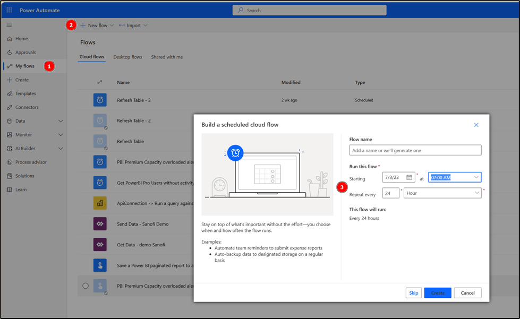Open Process advisor in the sidebar
520x319 pixels.
[x=31, y=162]
